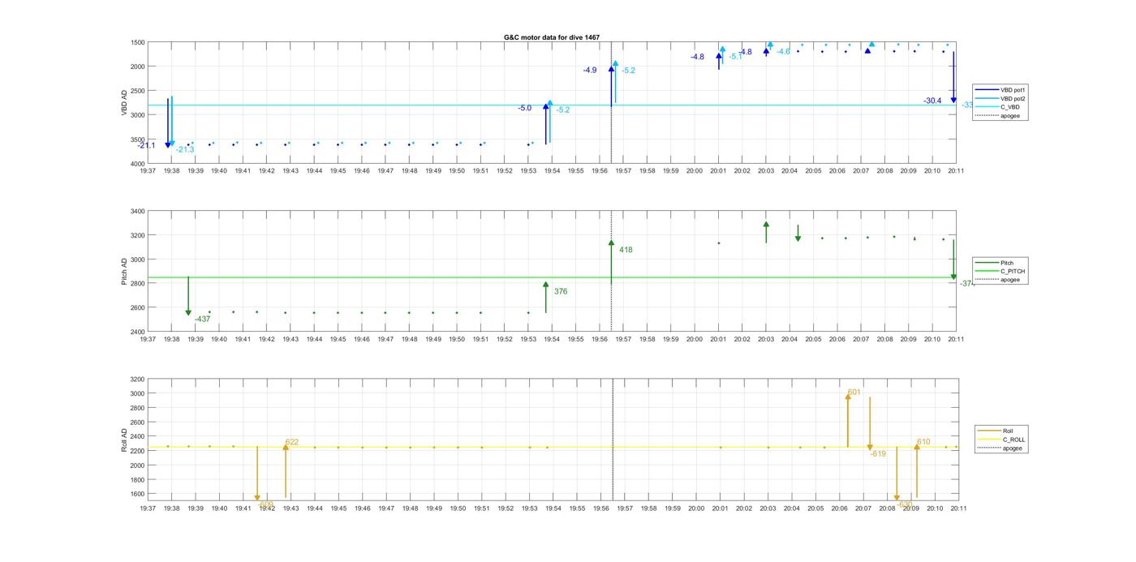Image resolution: width=1136 pixels, height=562 pixels.
Task: Click the "1500" tick on VBD y-axis
Action: (x=136, y=42)
